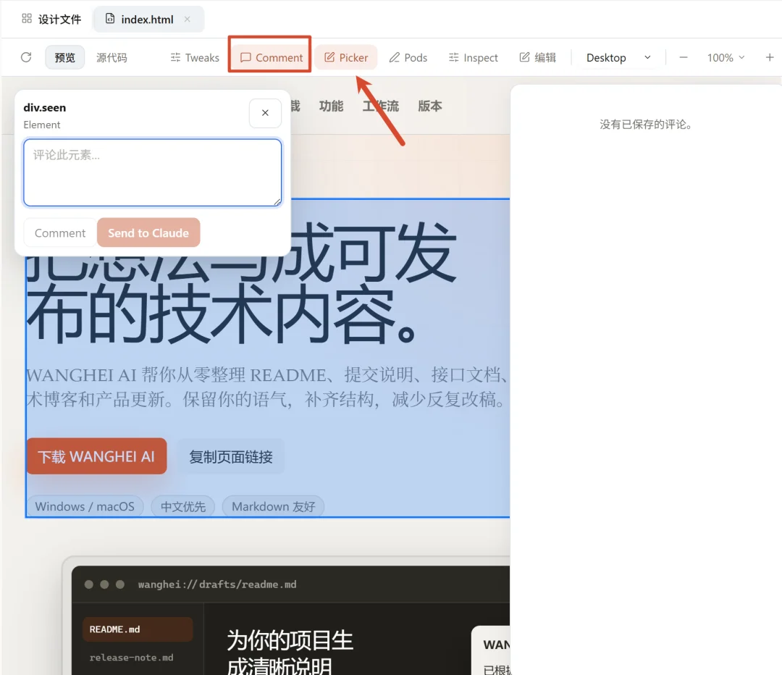Open the Desktop viewport dropdown
Viewport: 782px width, 675px height.
(618, 57)
